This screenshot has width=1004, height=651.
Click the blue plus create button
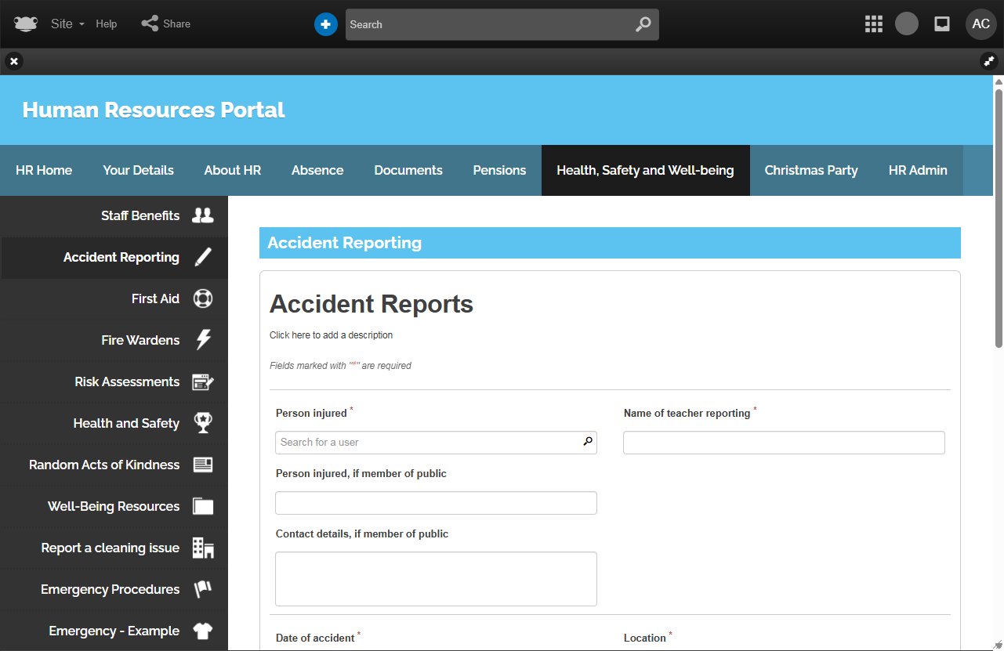point(326,24)
